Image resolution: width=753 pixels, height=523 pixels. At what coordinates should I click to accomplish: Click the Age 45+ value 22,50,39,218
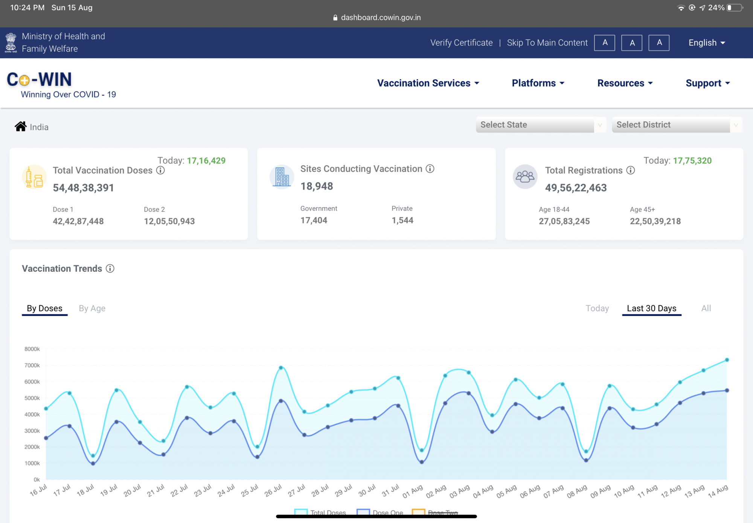click(x=655, y=221)
